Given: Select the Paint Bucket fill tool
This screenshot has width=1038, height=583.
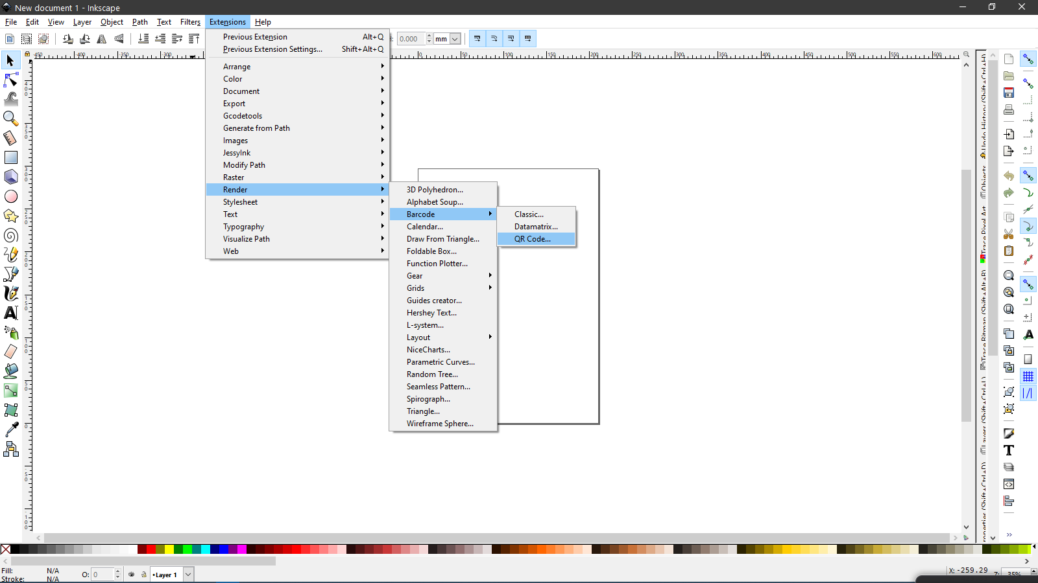Looking at the screenshot, I should [10, 371].
